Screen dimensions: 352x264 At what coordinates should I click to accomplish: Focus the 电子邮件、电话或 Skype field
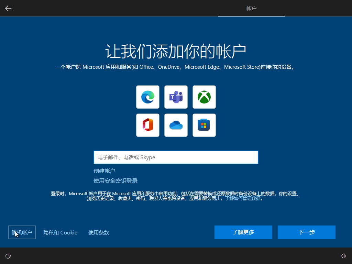pyautogui.click(x=176, y=157)
